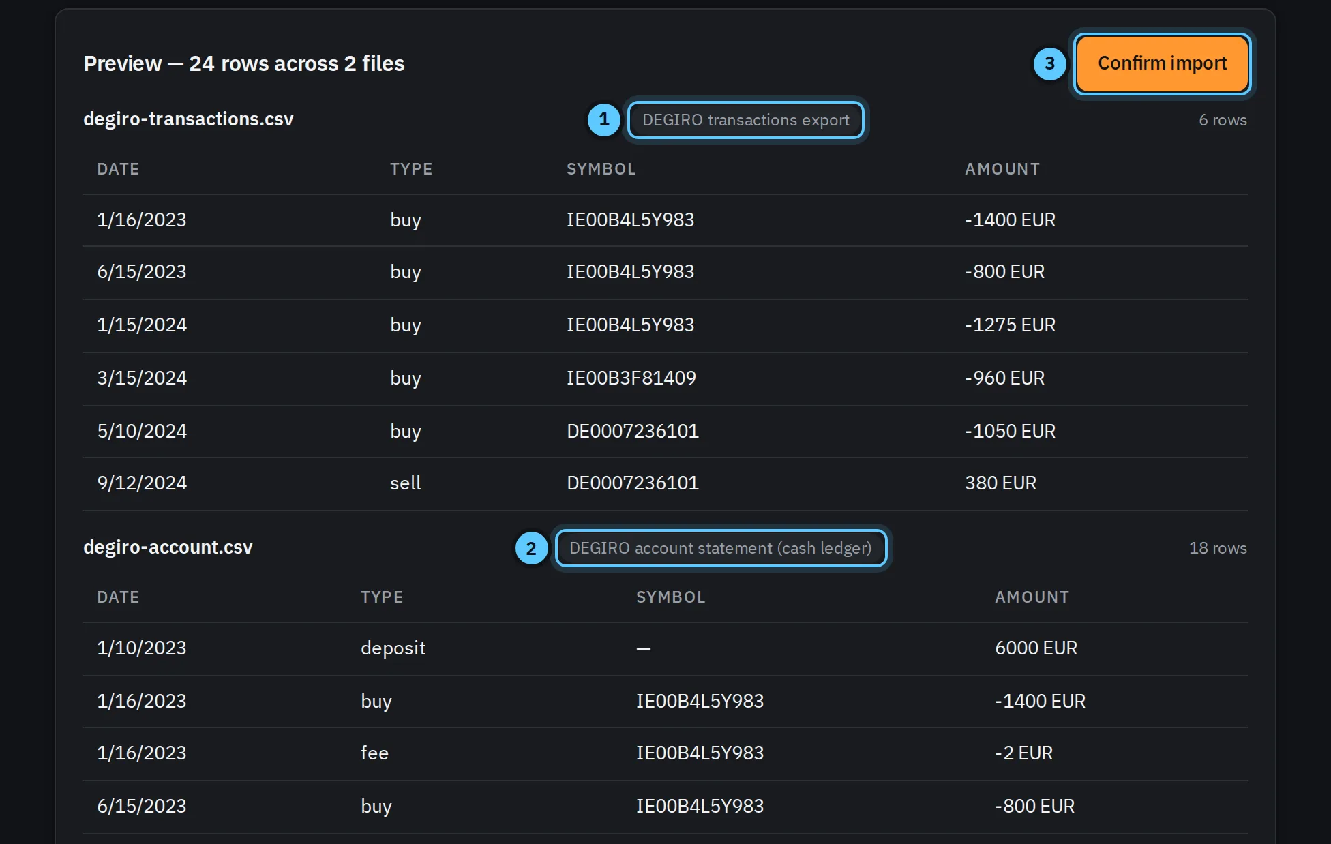Click SYMBOL header in degiro-account.csv table

click(x=671, y=597)
